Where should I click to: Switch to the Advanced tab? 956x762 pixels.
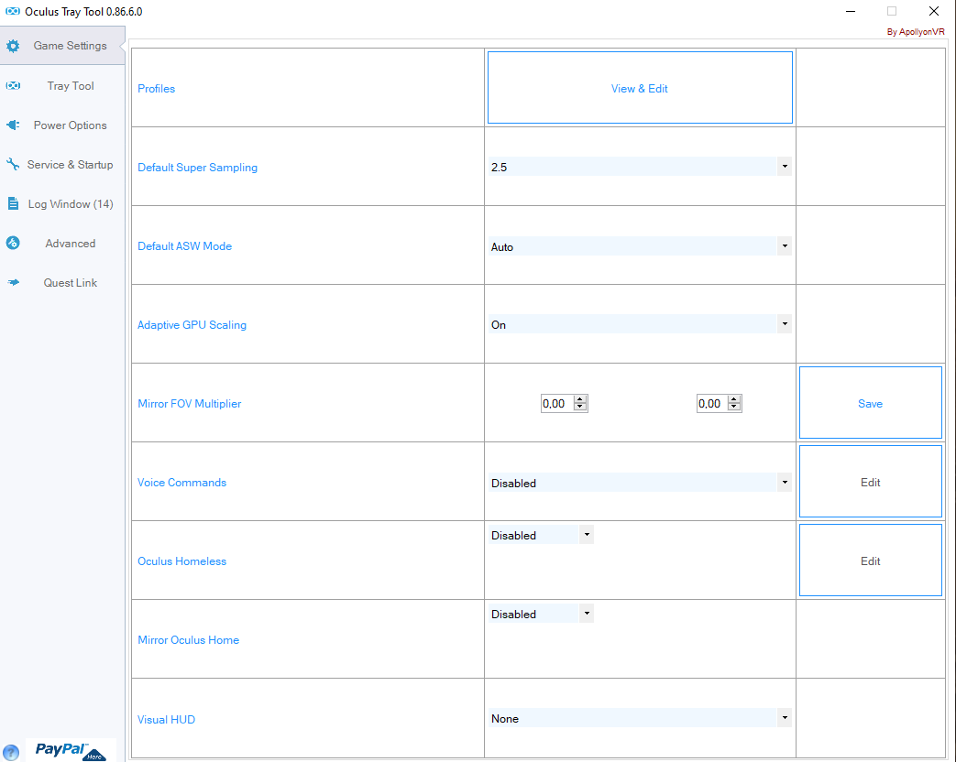(x=62, y=243)
